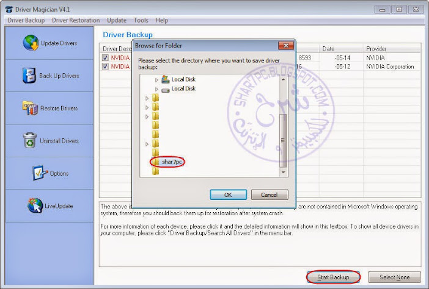The image size is (429, 289).
Task: Click the Back Up Drivers cabinet icon
Action: pyautogui.click(x=29, y=76)
